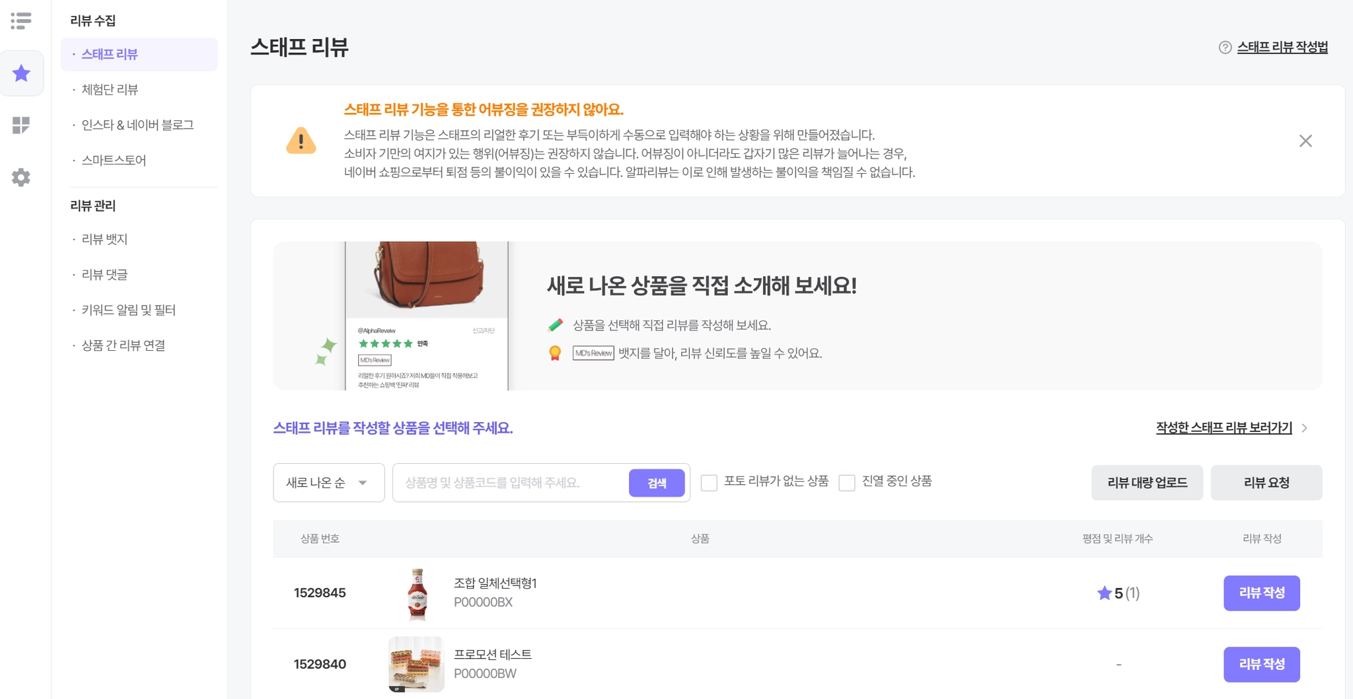Click the 검색 search button
Screen dimensions: 1353x699
click(657, 483)
